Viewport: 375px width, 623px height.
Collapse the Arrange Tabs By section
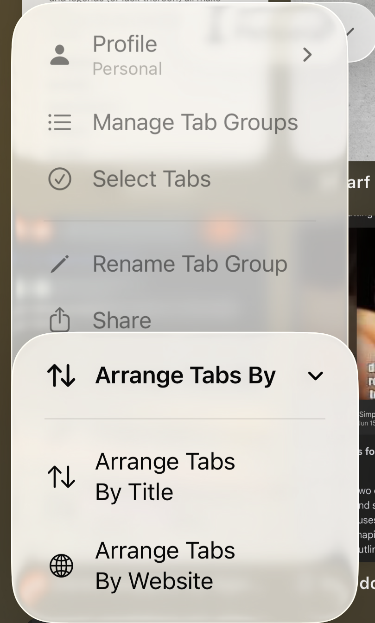coord(184,375)
